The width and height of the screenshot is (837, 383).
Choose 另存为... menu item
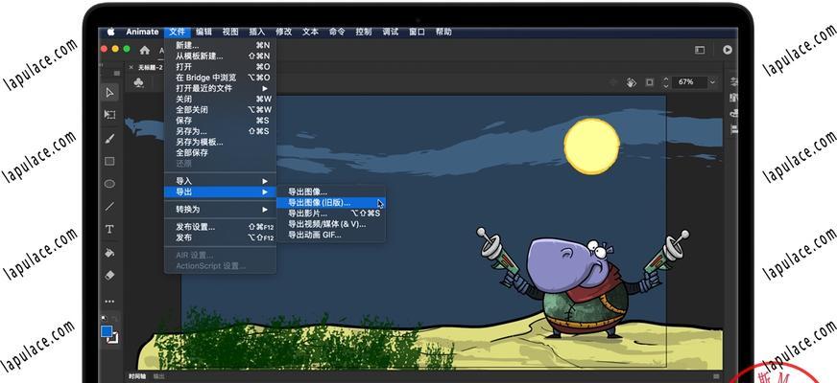221,131
